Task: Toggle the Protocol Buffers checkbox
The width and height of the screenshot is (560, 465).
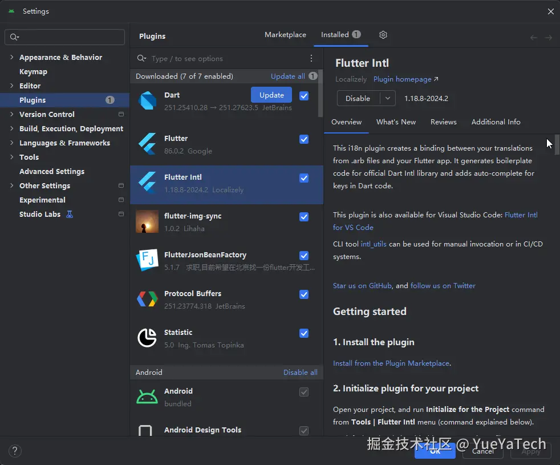Action: (304, 294)
